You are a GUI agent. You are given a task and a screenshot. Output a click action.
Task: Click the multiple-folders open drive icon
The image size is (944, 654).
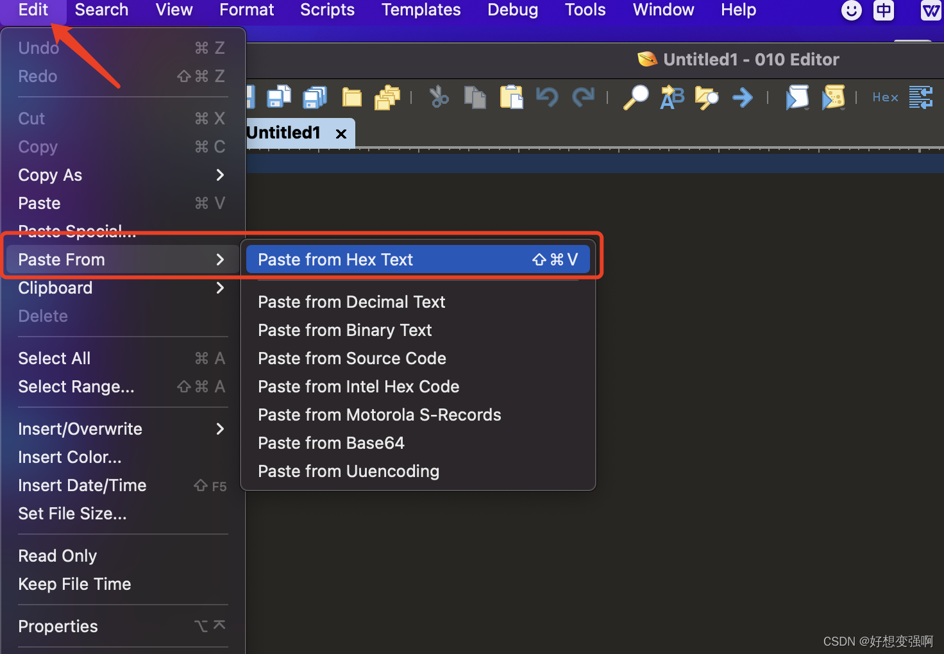coord(387,97)
